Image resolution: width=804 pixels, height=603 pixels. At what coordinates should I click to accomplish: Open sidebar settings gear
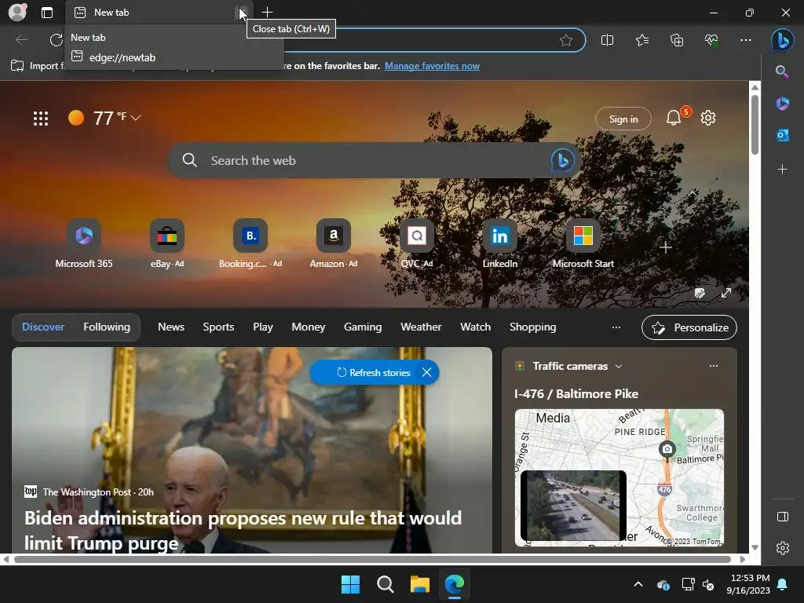782,547
